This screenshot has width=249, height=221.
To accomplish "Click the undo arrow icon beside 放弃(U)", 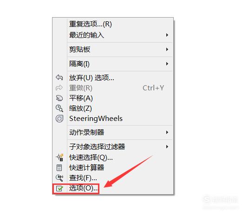I will point(59,77).
